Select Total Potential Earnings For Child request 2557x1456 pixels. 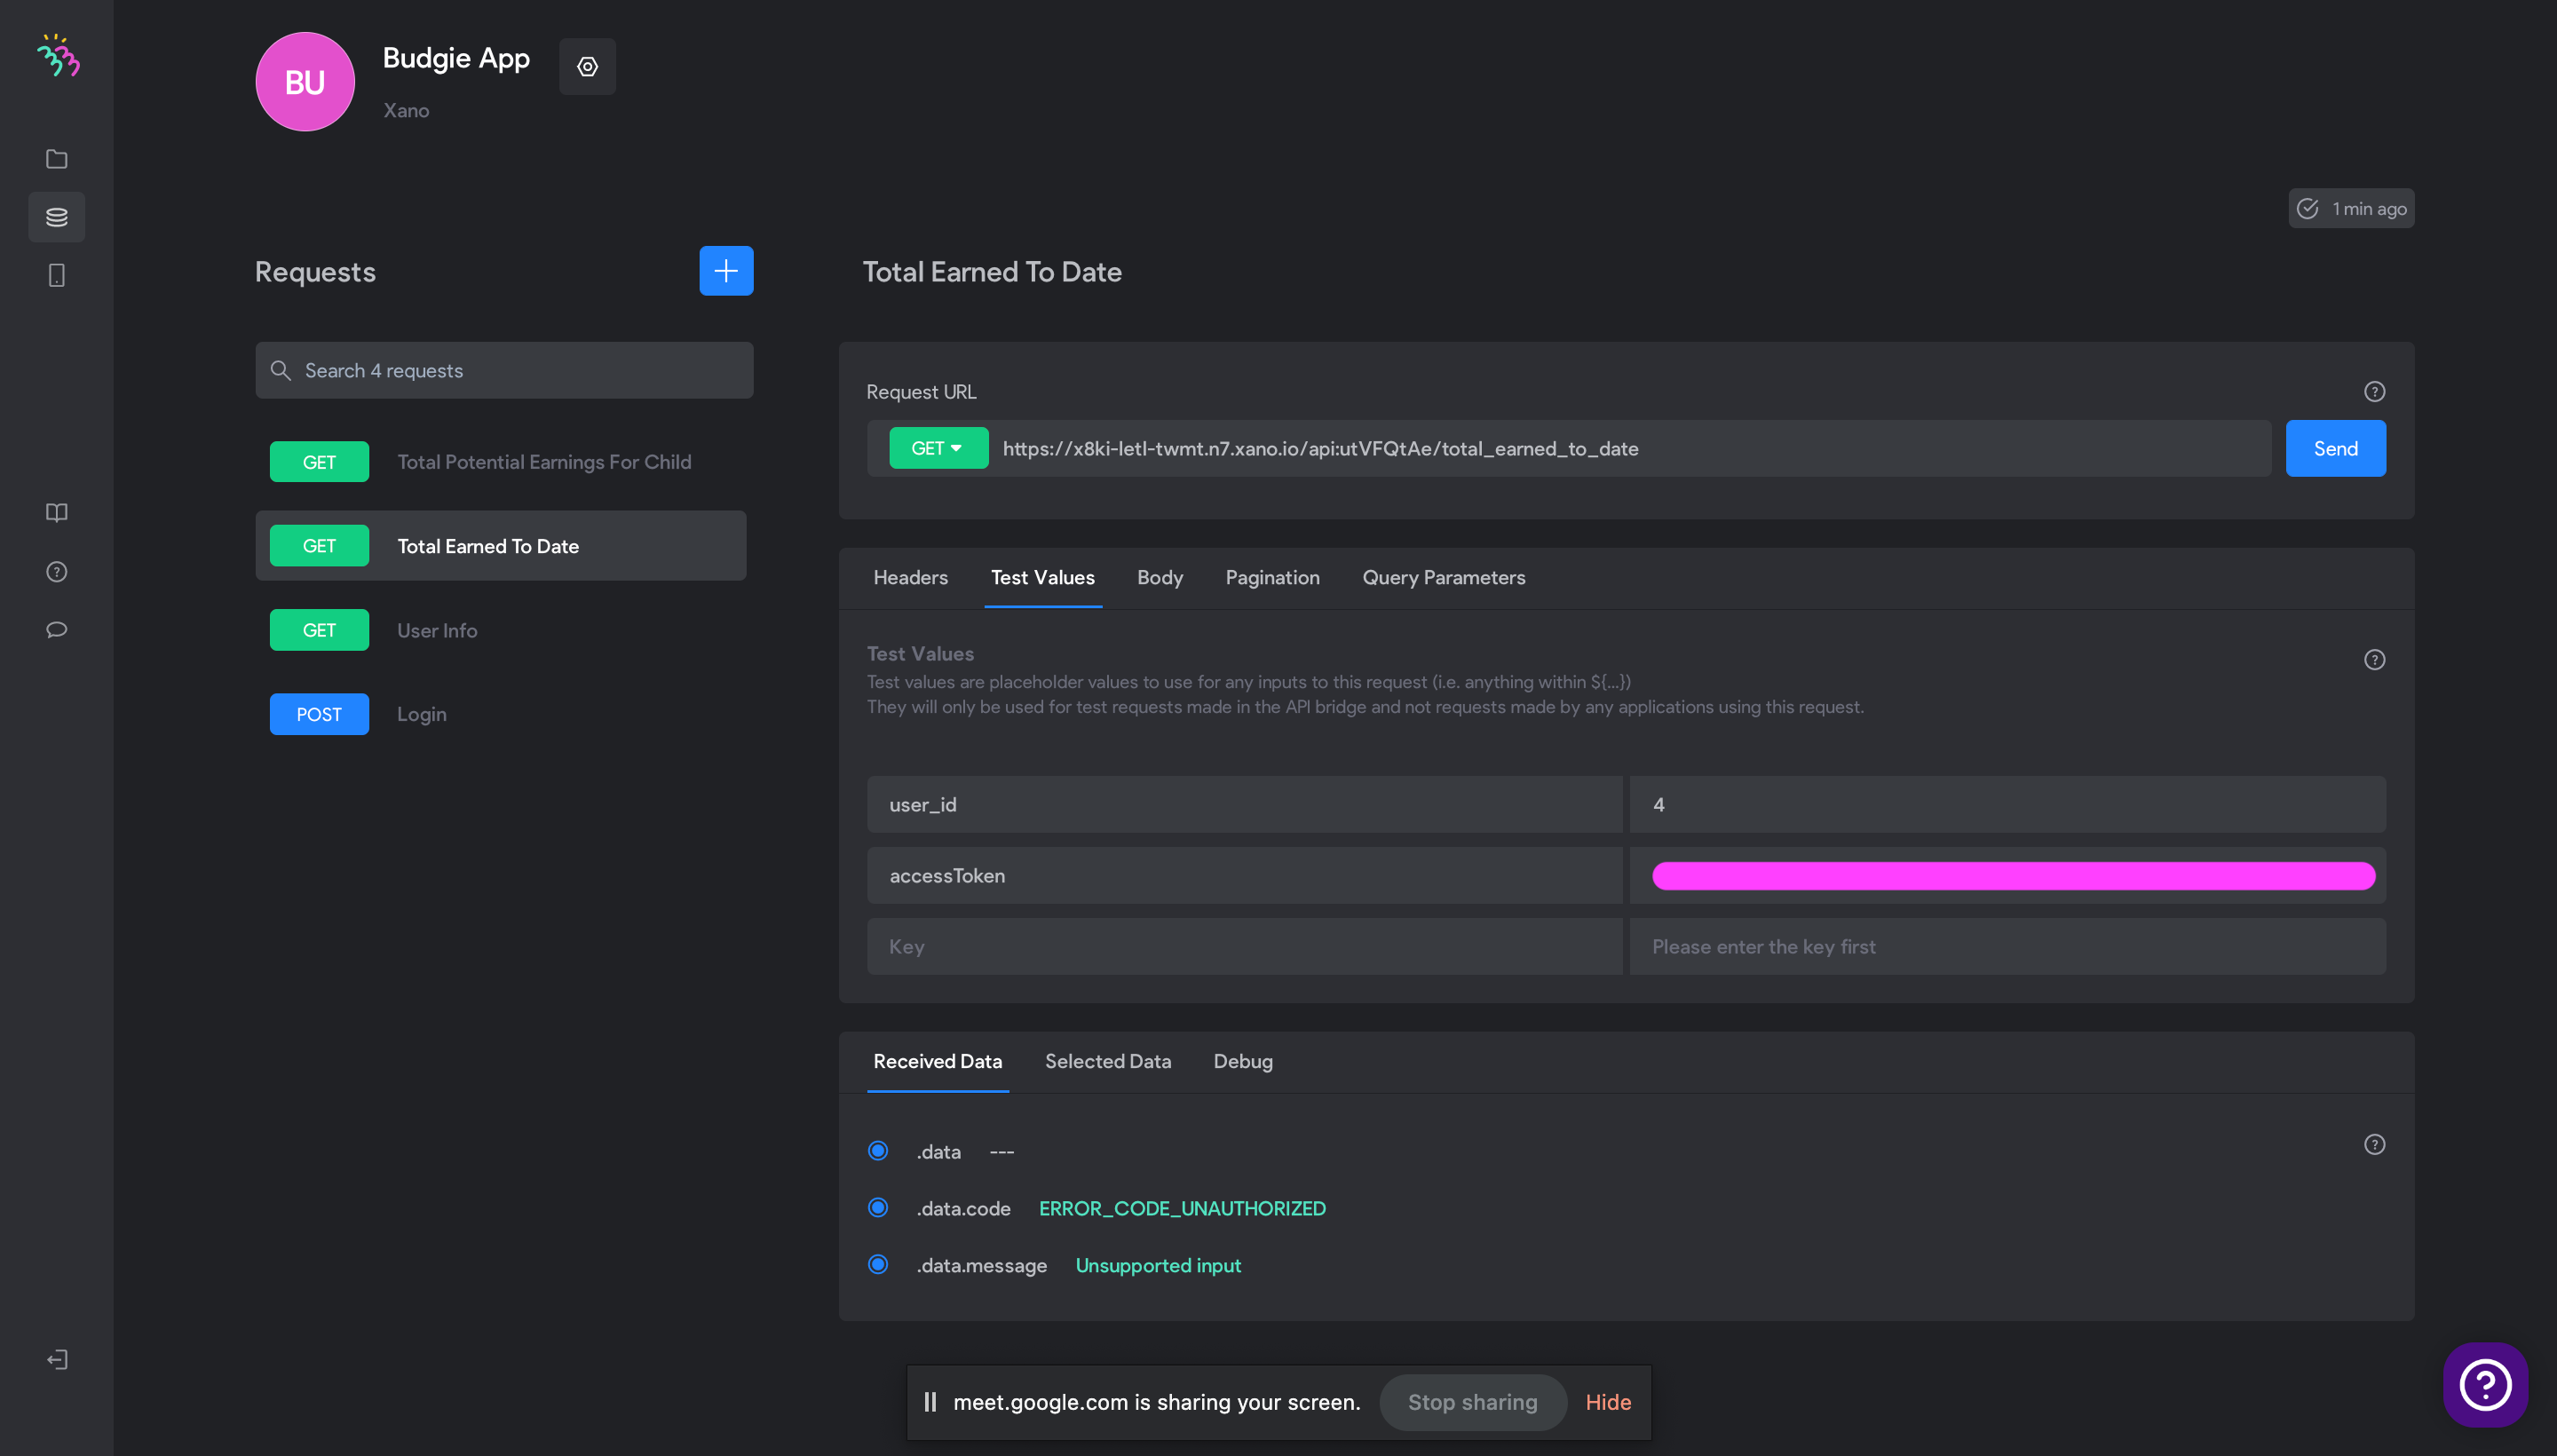coord(500,462)
